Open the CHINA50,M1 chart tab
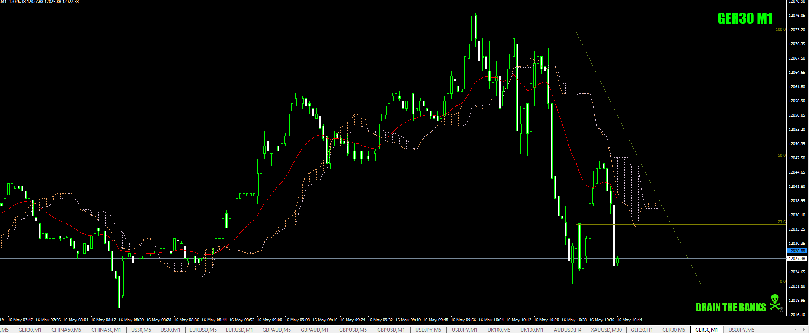The image size is (809, 333). point(106,330)
